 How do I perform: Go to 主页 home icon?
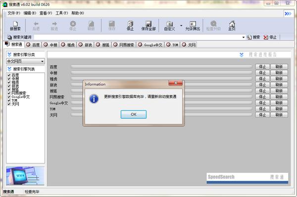tap(232, 24)
